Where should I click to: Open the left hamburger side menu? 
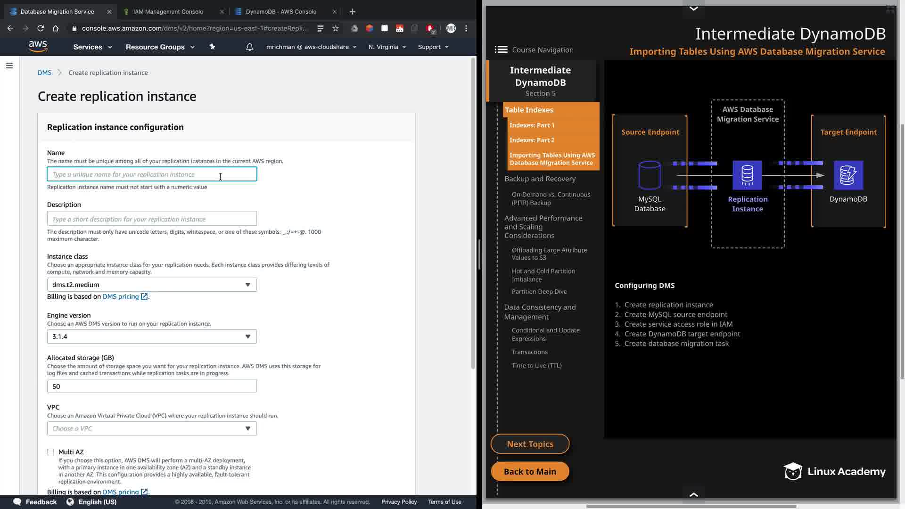tap(9, 66)
